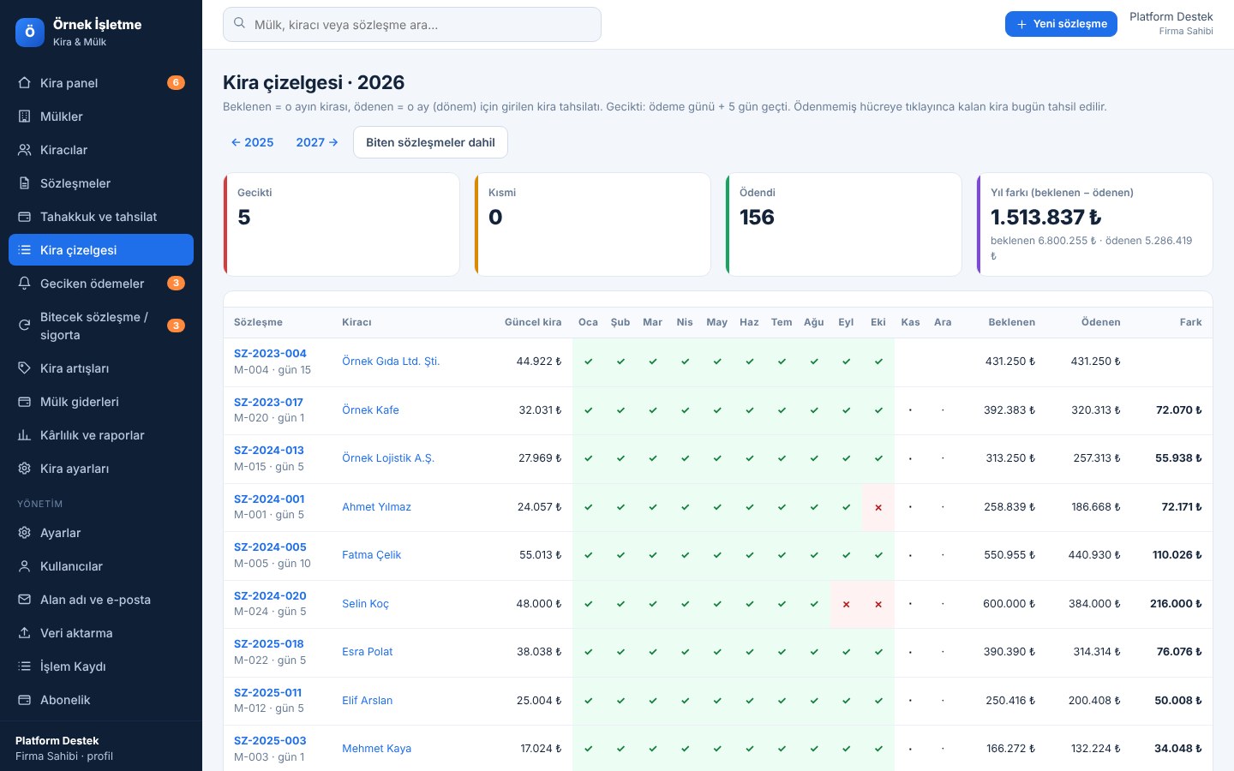Click the Kas dot cell for Fatma Çelik
Viewport: 1234px width, 771px height.
[910, 555]
